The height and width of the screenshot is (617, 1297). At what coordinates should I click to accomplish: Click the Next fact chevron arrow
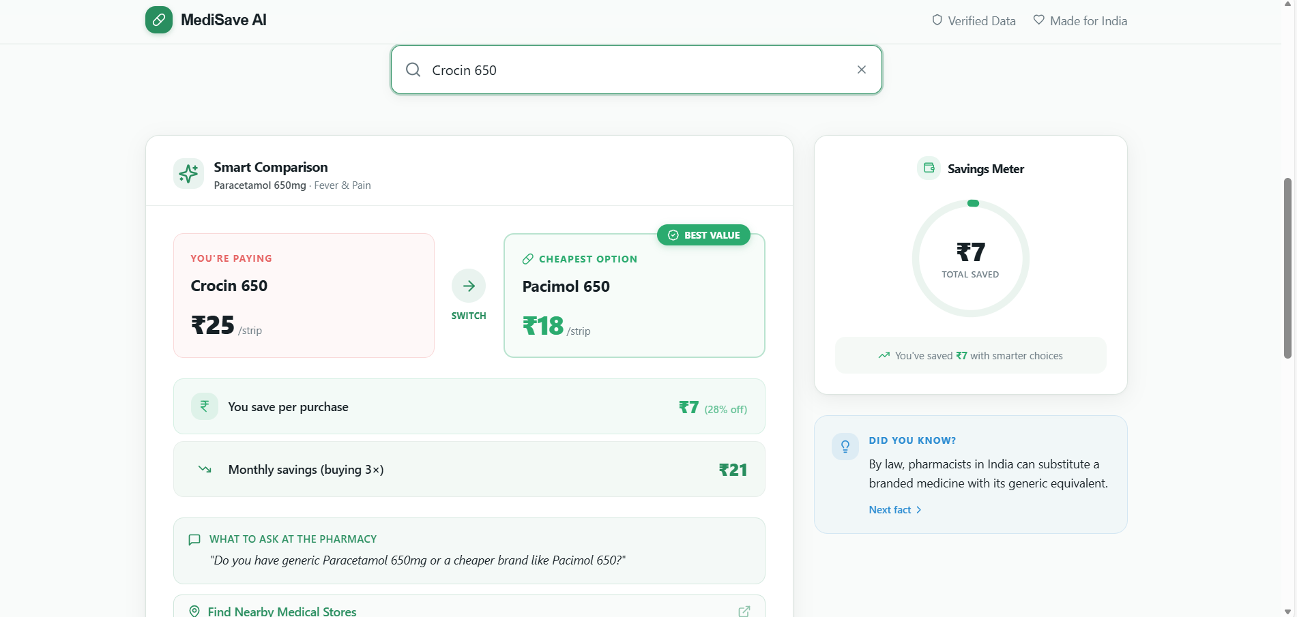[x=918, y=510]
